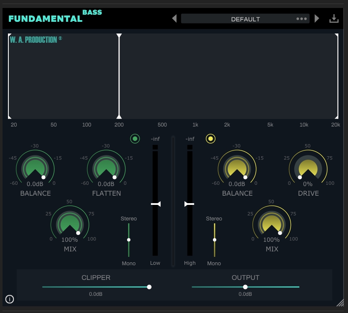
Task: Go to the next preset with right arrow
Action: pos(317,18)
